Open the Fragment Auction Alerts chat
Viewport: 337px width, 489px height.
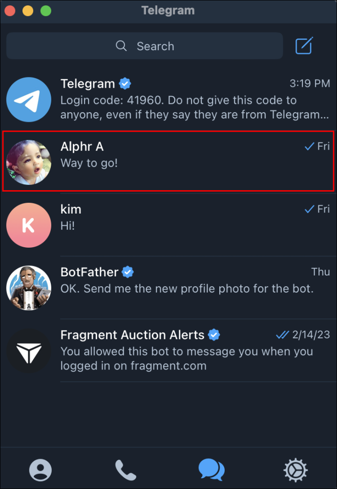pyautogui.click(x=168, y=351)
